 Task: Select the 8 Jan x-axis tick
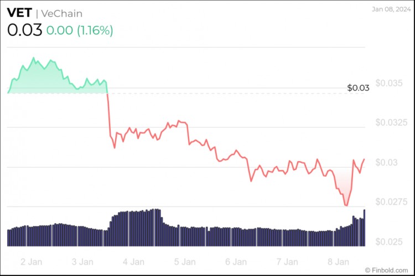pos(339,261)
